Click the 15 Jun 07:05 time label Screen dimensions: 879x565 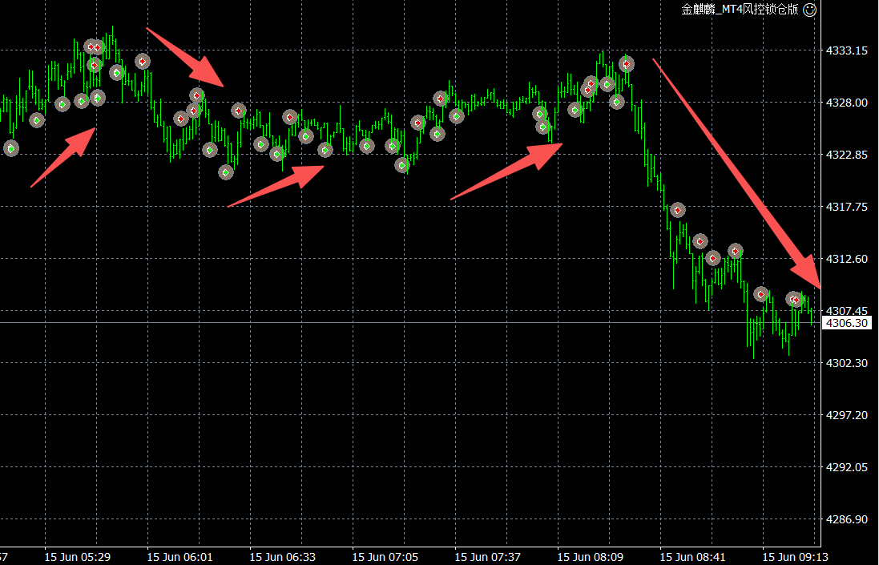click(385, 558)
